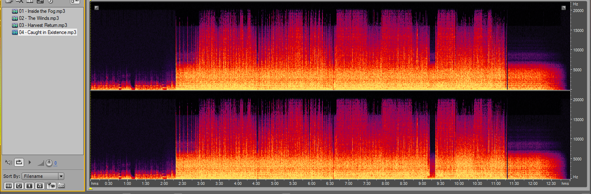Click the 11:00 mark on the timeline
Image resolution: width=591 pixels, height=194 pixels.
pyautogui.click(x=496, y=183)
